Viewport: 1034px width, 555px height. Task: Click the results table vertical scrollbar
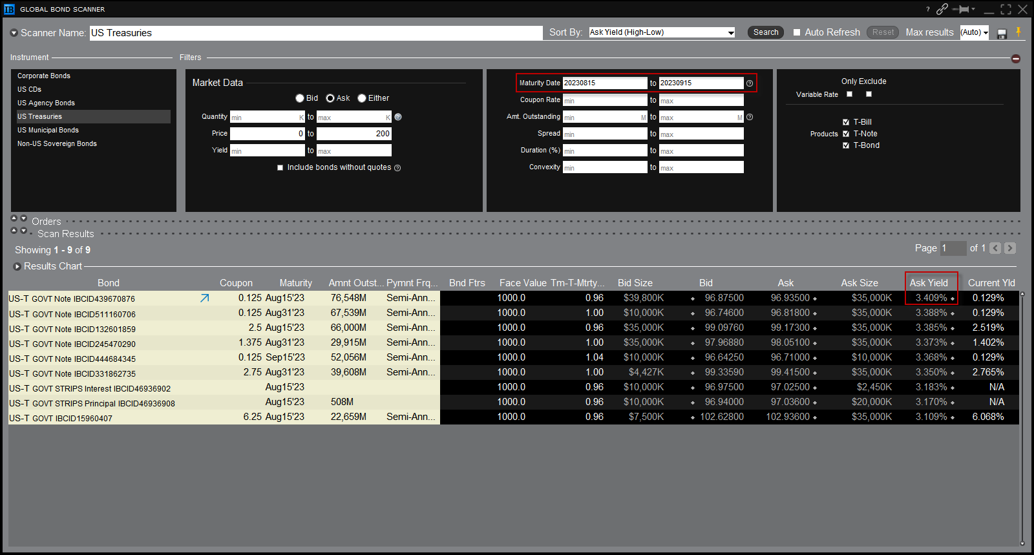[x=1022, y=419]
